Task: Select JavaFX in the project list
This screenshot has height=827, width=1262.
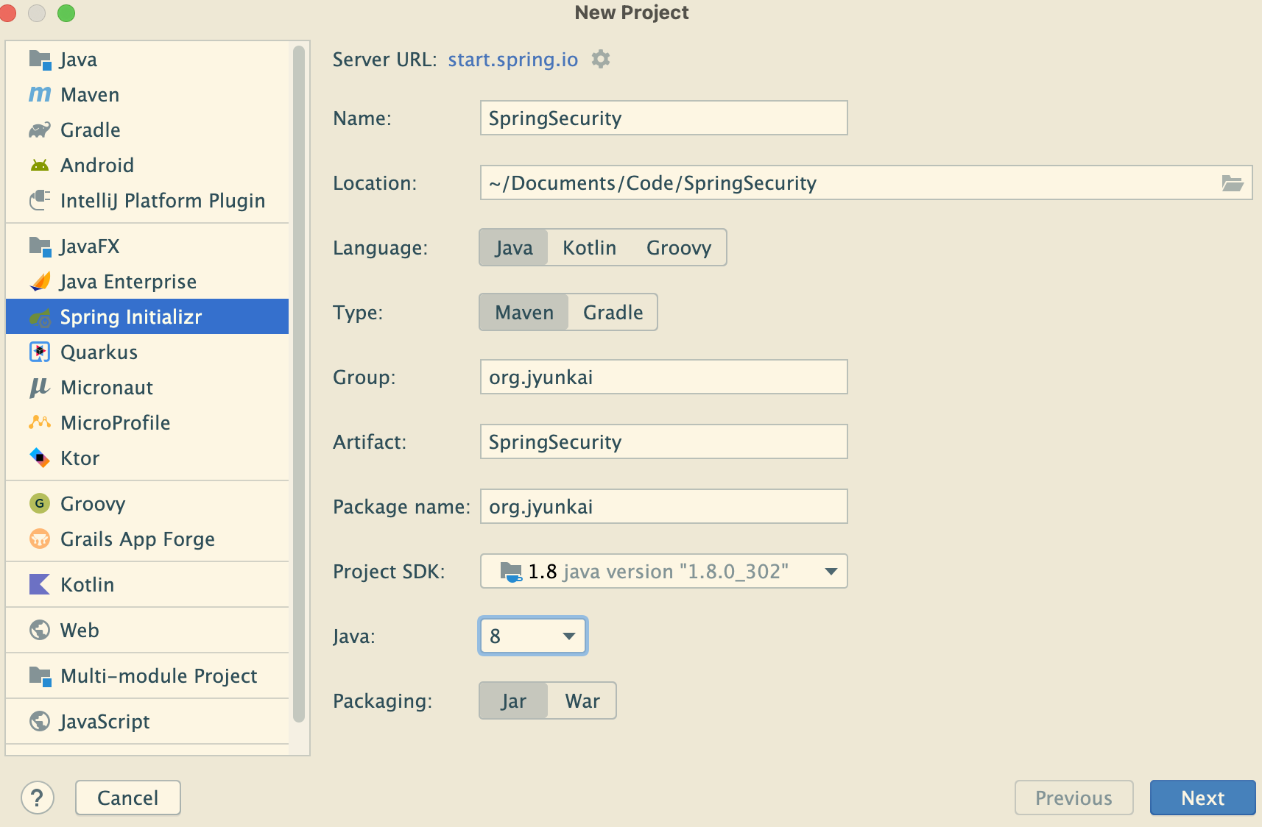Action: [147, 246]
